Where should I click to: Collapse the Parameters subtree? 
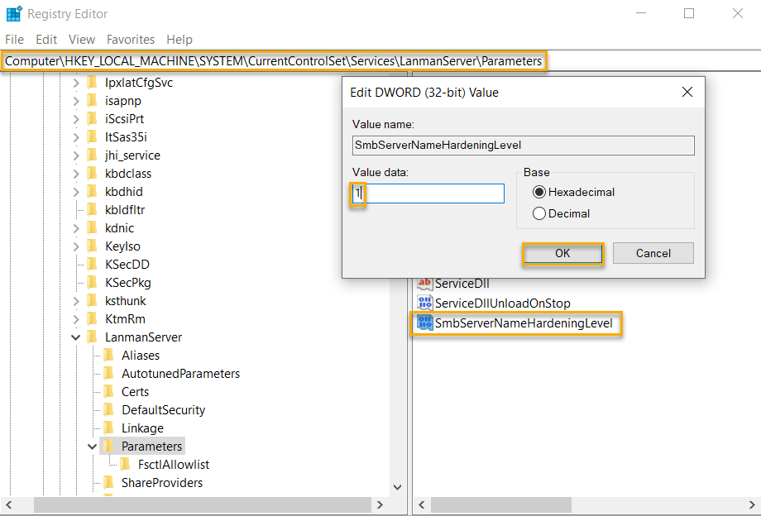[92, 446]
